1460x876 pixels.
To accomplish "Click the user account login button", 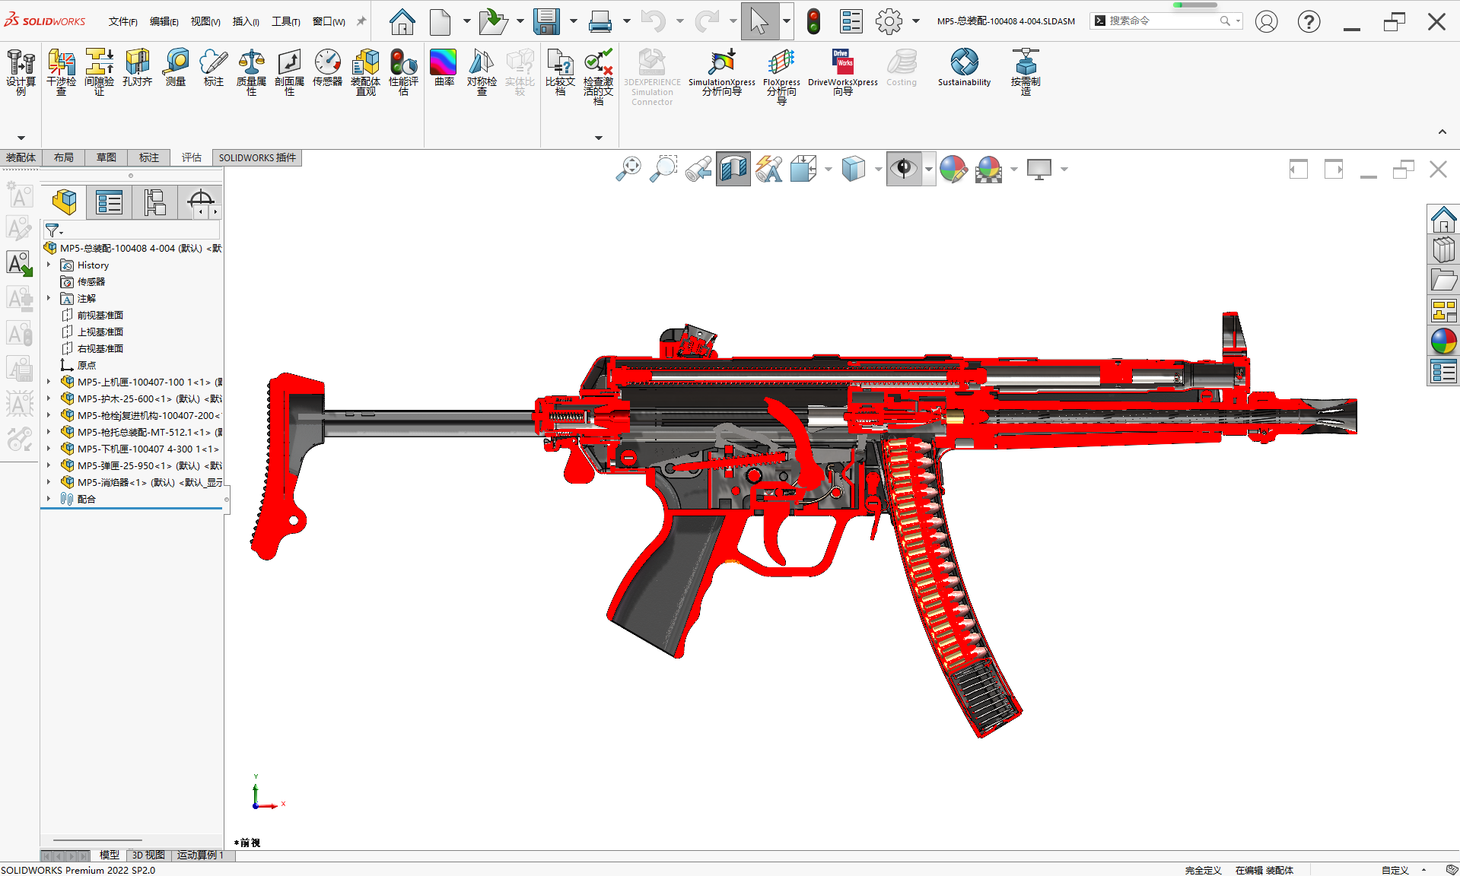I will point(1266,21).
